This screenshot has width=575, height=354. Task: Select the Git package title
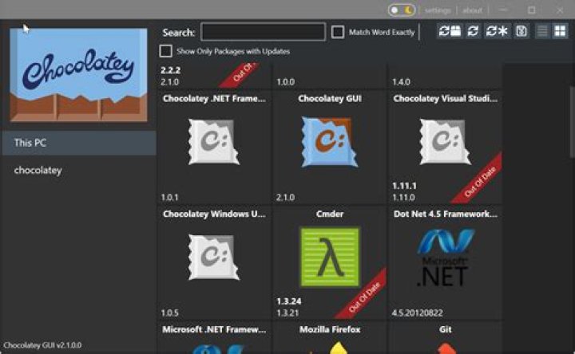coord(445,329)
